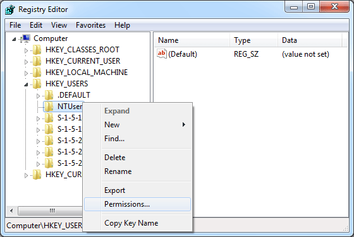Close the Registry Editor window
Viewport: 354px width, 237px height.
point(334,7)
